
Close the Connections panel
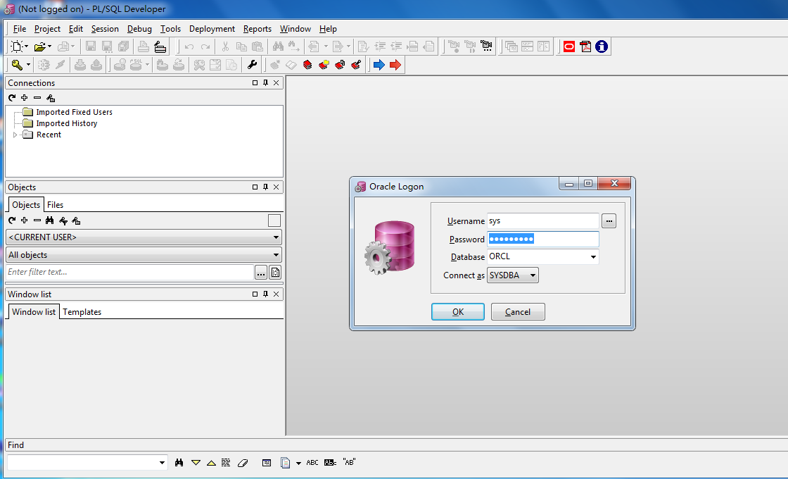276,82
